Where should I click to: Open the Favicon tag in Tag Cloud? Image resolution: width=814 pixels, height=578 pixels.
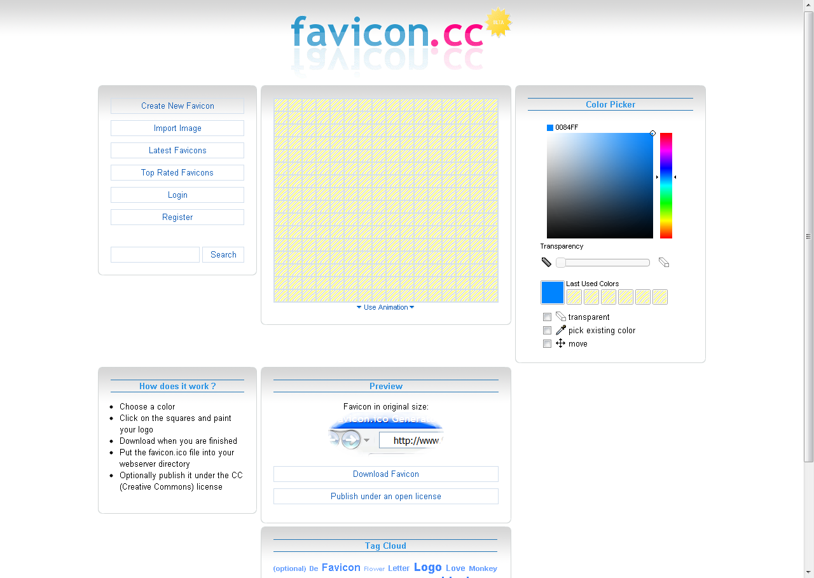tap(341, 568)
